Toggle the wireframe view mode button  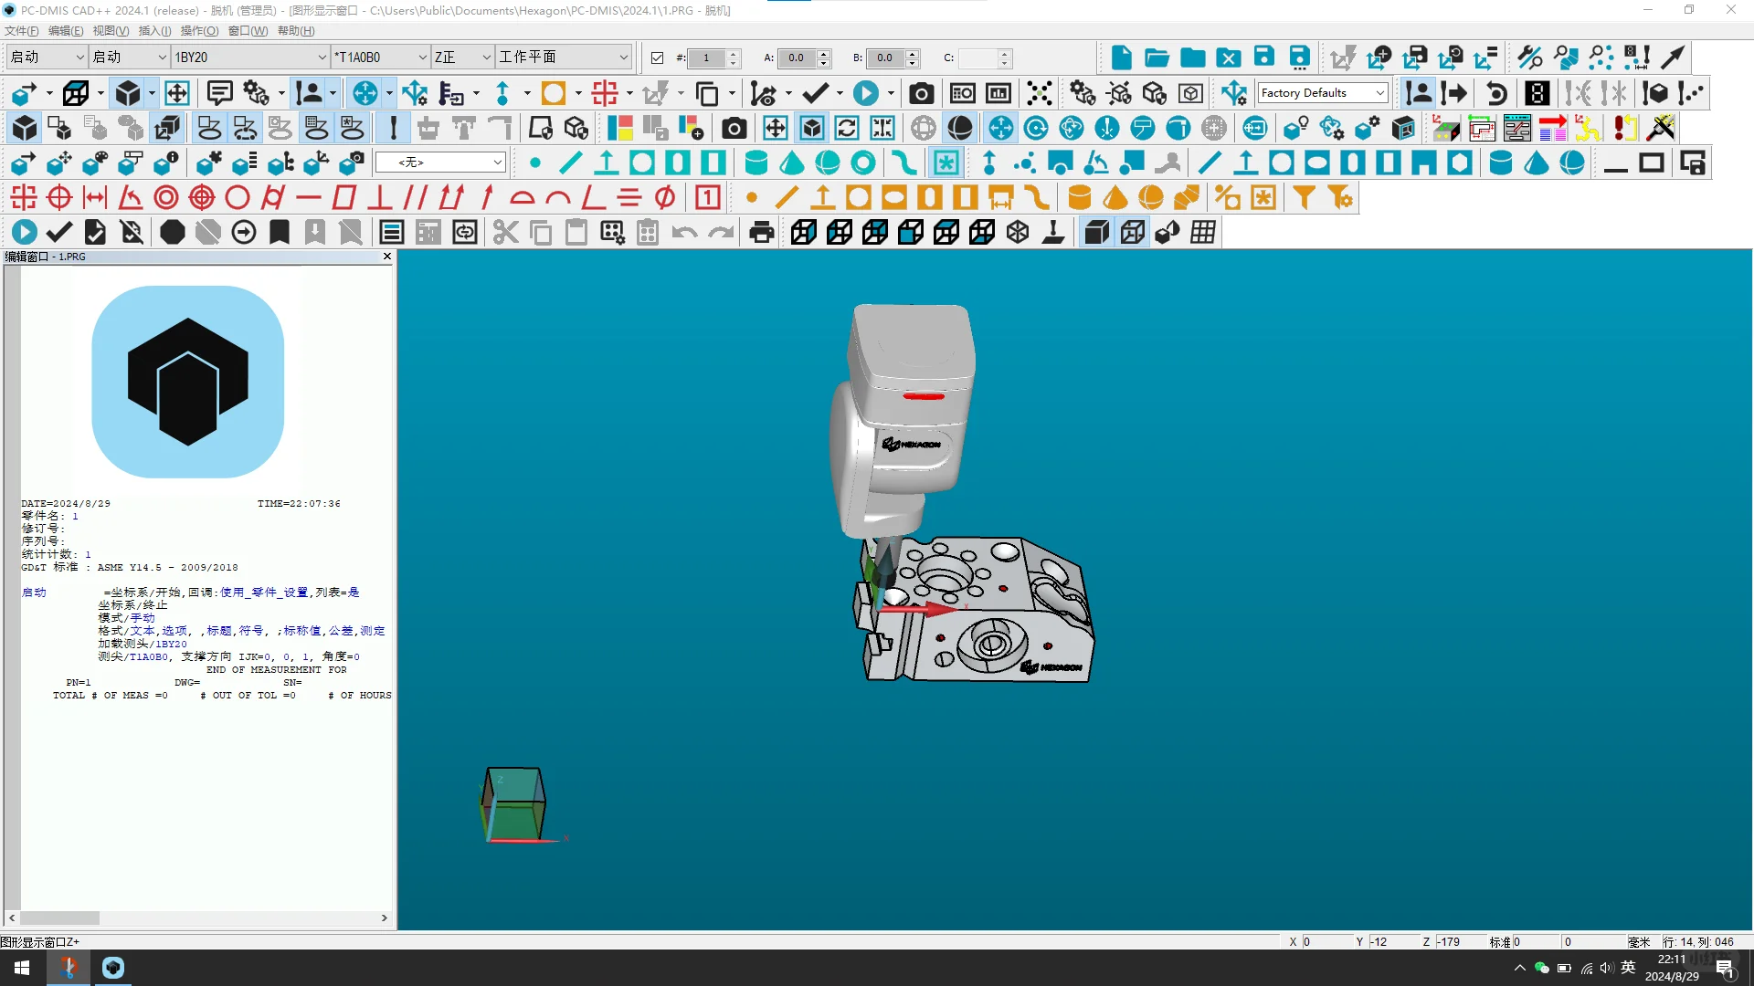[x=1132, y=233]
